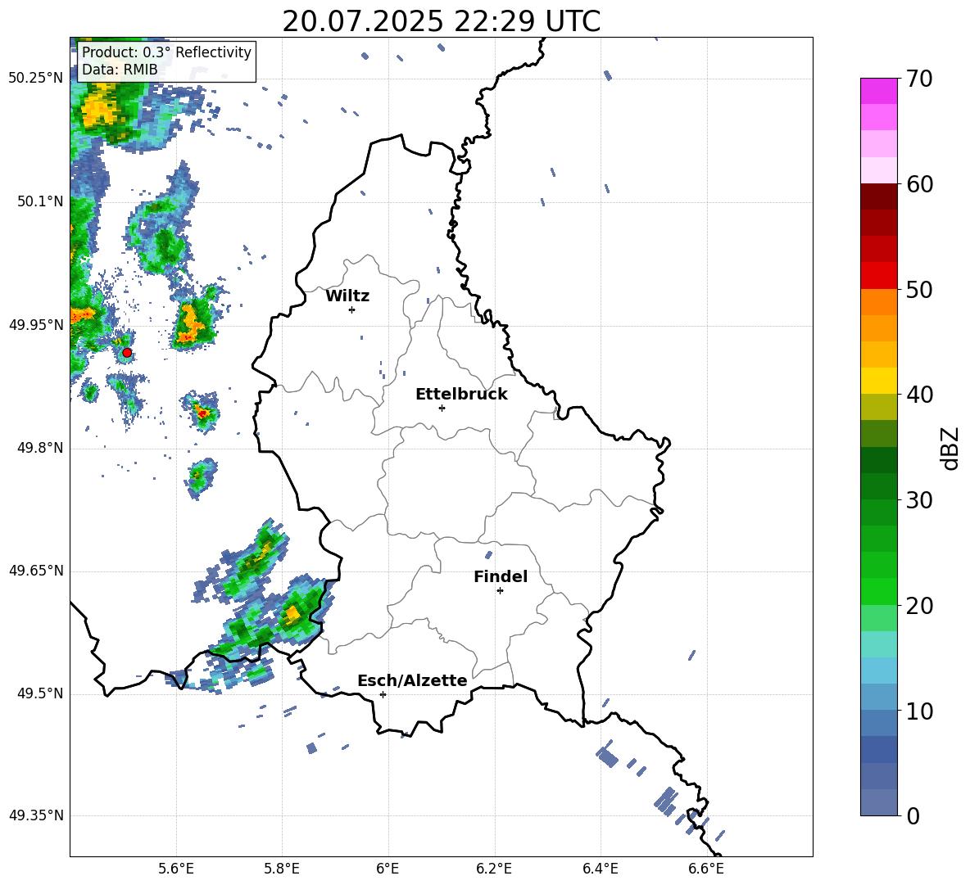Click the "Product: 0.3° Reflectivity" text
This screenshot has height=885, width=970.
click(166, 52)
